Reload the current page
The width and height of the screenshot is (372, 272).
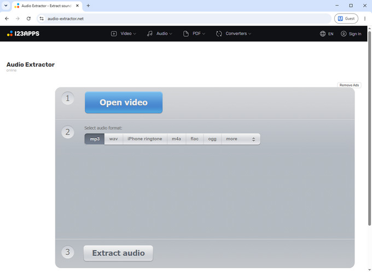click(x=28, y=19)
